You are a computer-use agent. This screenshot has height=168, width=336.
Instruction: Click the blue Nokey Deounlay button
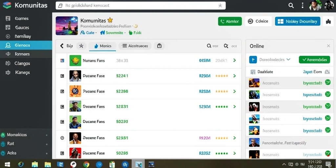(x=298, y=21)
